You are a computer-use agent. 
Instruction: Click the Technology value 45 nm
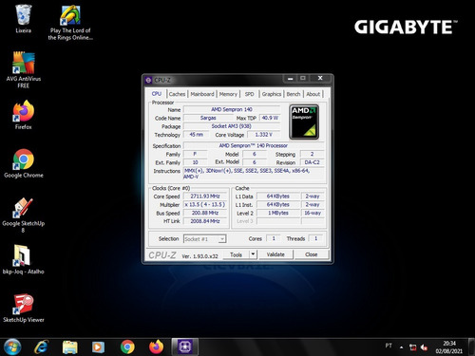[x=197, y=135]
